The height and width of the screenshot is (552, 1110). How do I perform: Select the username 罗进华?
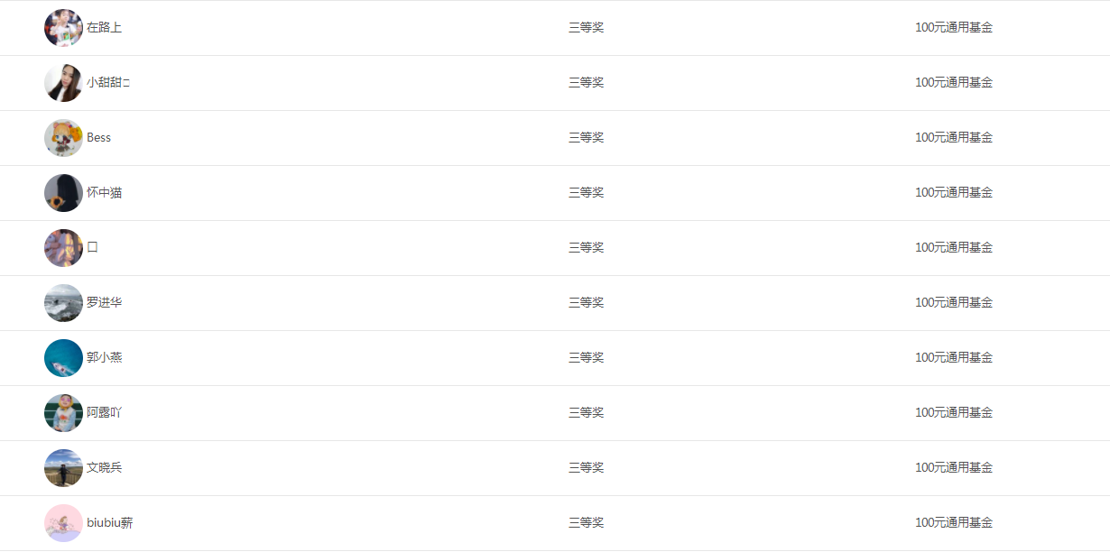(105, 302)
